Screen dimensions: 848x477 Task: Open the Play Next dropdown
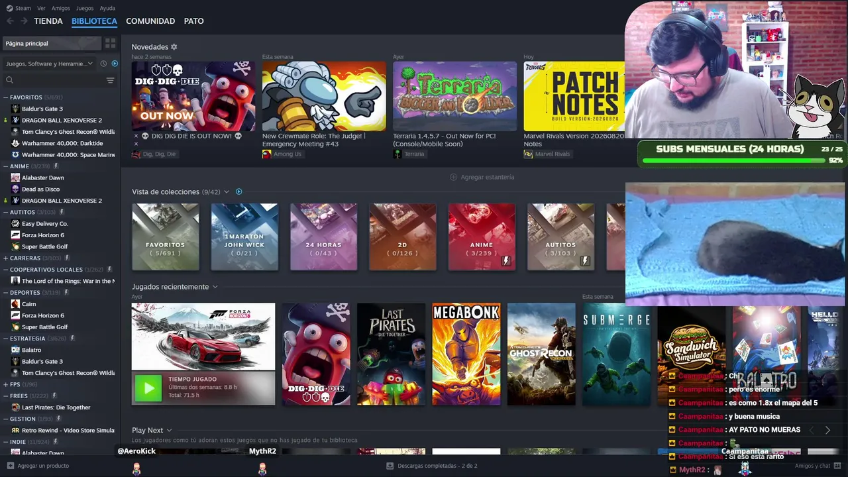coord(169,431)
